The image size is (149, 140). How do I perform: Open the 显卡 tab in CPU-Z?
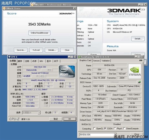pyautogui.click(x=49, y=61)
